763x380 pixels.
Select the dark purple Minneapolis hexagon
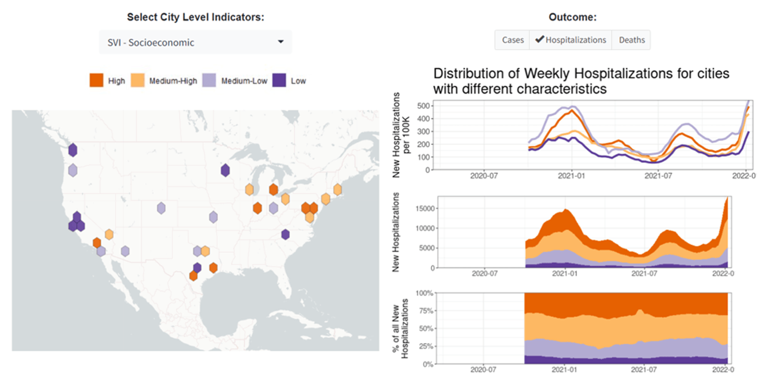(x=225, y=170)
